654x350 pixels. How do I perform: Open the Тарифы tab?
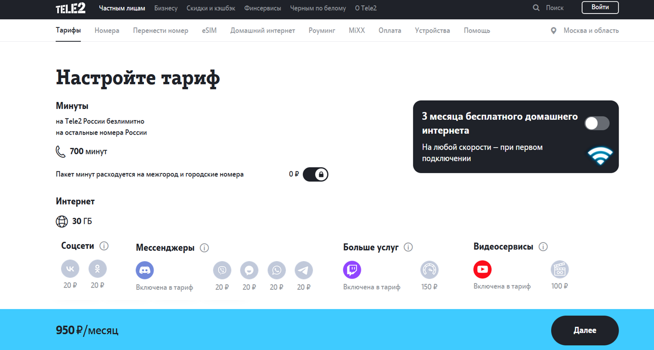click(68, 31)
